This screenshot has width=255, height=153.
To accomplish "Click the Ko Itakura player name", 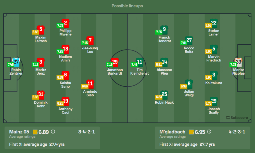I will (x=214, y=83).
